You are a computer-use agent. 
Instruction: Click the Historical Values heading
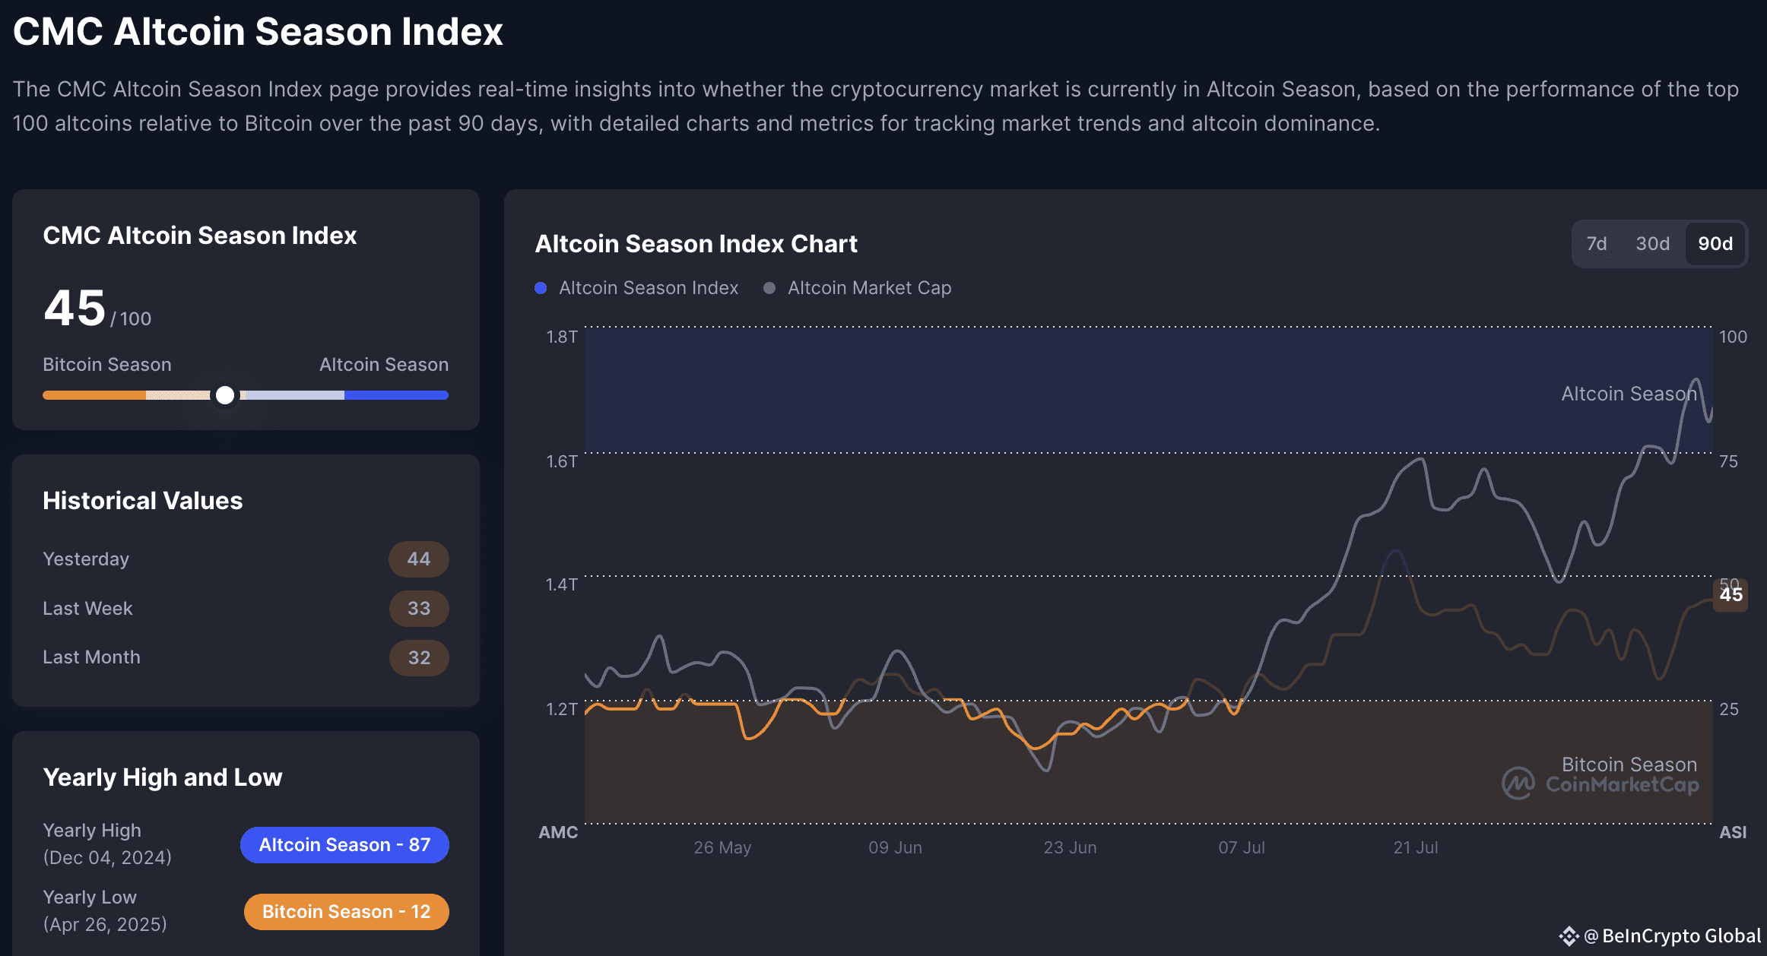click(143, 501)
